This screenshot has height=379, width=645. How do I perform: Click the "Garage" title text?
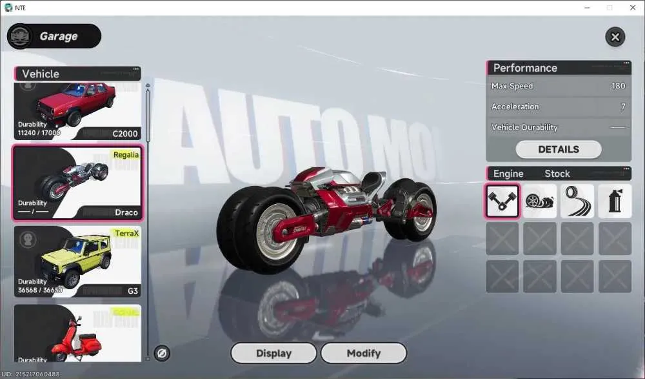59,36
